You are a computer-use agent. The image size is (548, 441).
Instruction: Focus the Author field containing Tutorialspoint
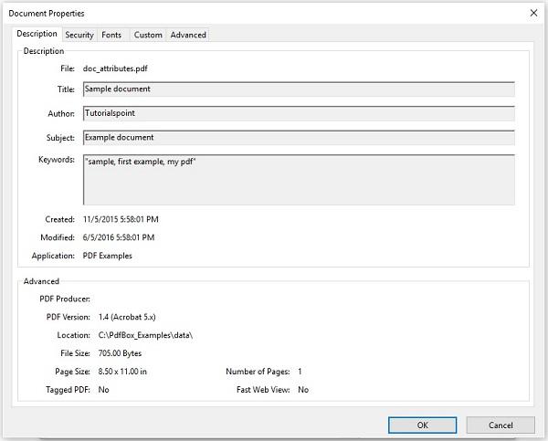pyautogui.click(x=298, y=113)
